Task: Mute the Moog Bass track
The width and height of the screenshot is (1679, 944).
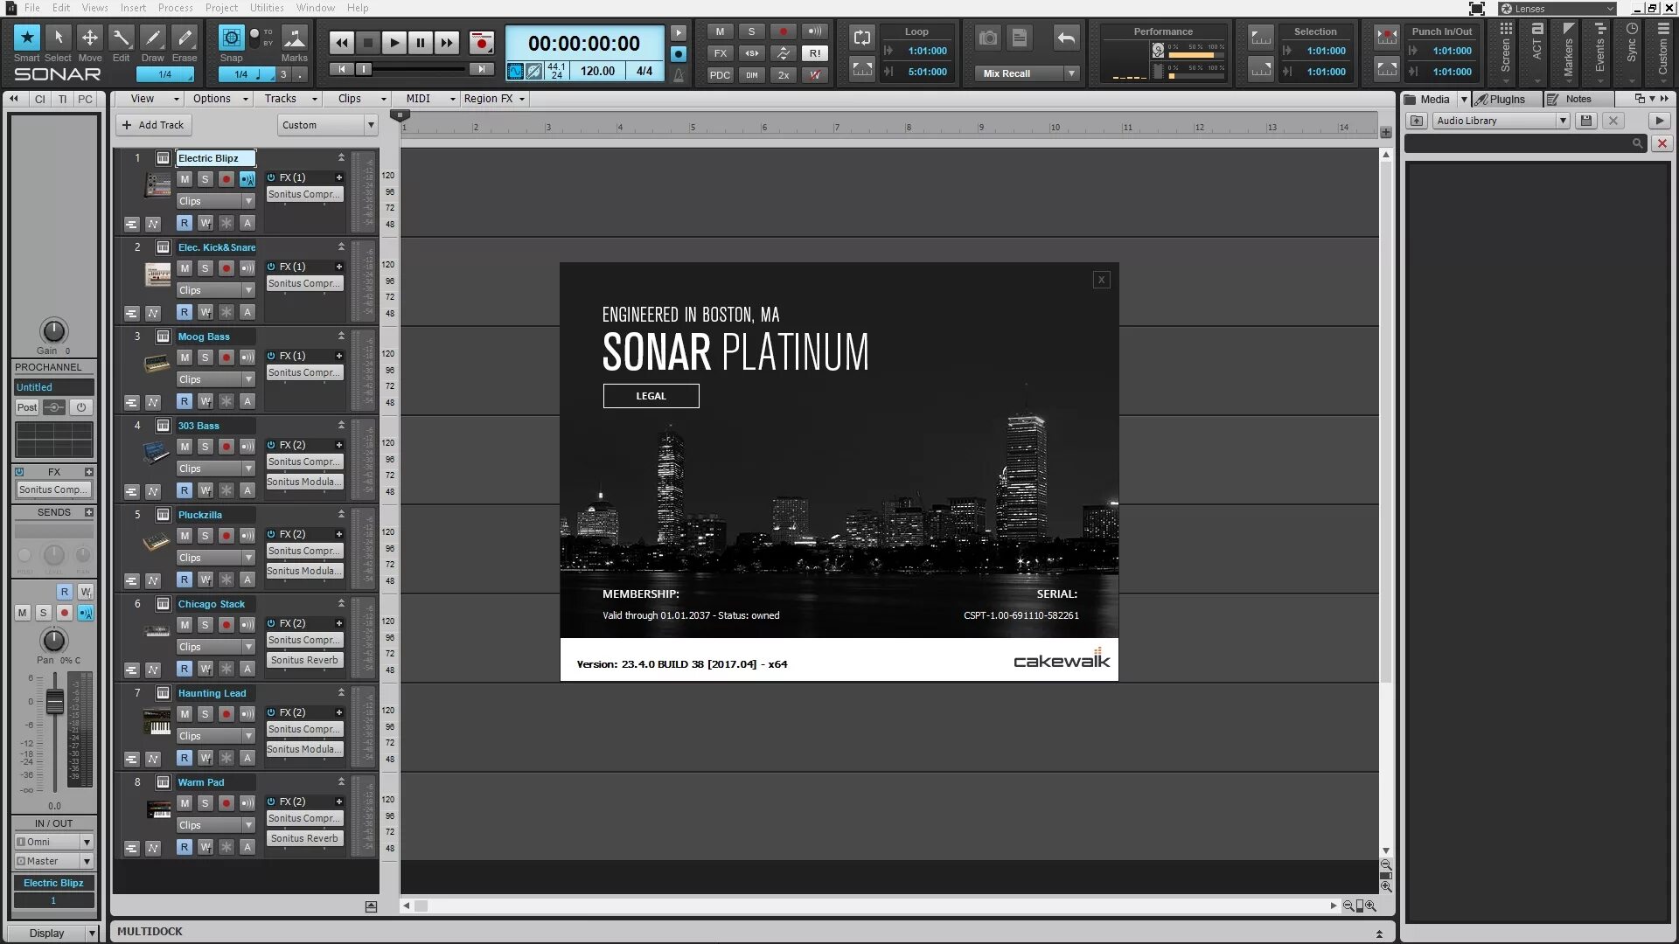Action: 185,357
